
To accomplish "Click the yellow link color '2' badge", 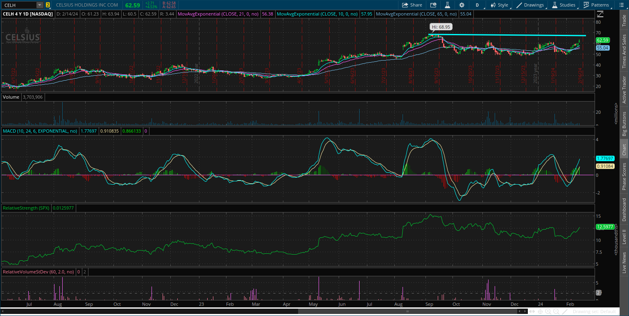I will coord(48,5).
